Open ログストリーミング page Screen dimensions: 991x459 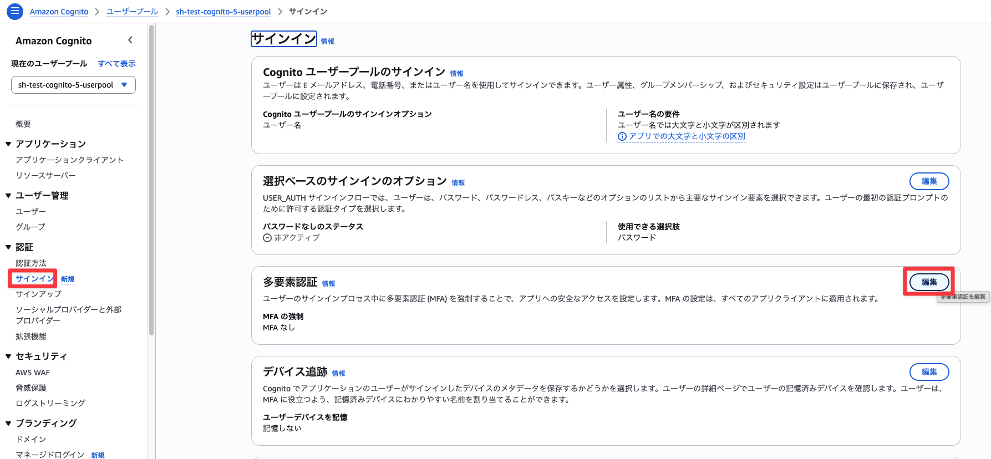click(x=50, y=404)
